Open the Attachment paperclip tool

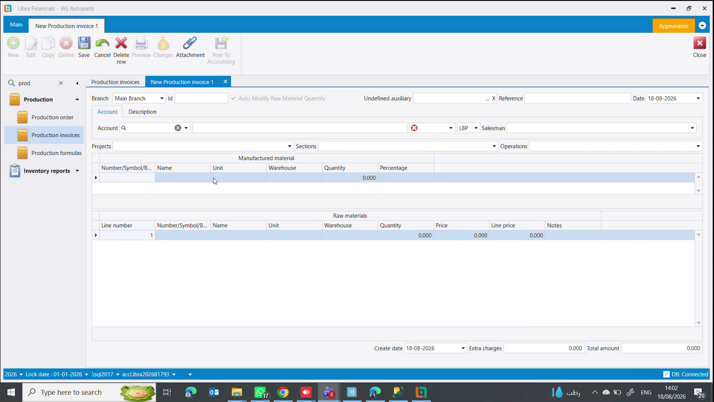tap(190, 47)
